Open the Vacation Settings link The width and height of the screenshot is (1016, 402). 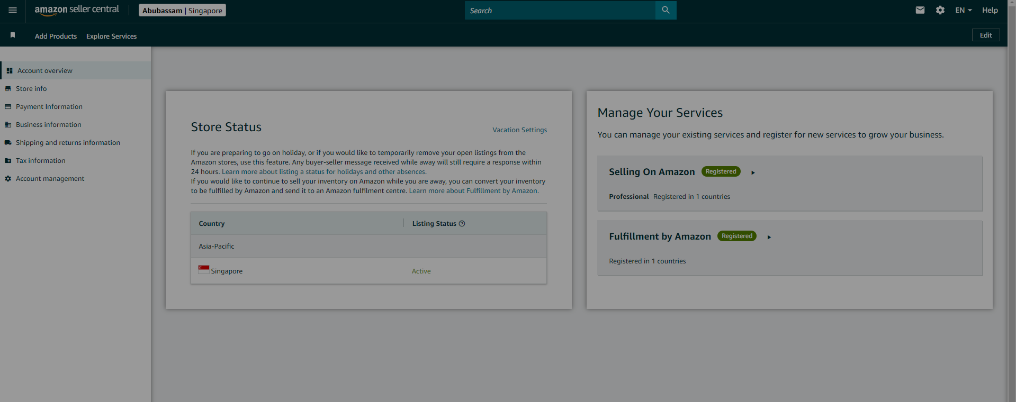pos(520,130)
